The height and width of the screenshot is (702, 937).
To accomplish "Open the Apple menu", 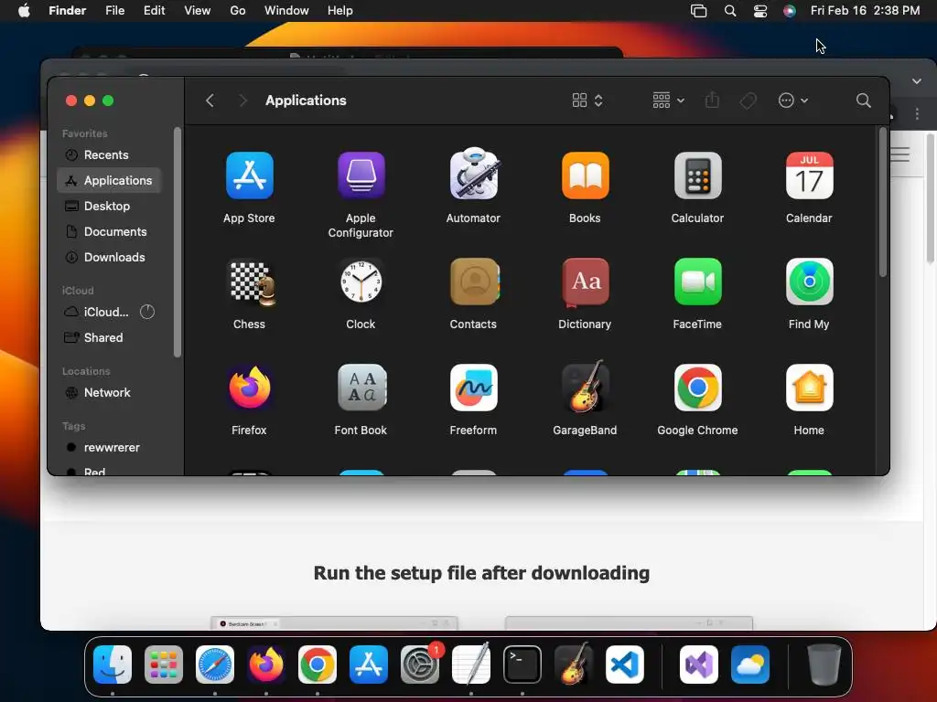I will pos(24,11).
